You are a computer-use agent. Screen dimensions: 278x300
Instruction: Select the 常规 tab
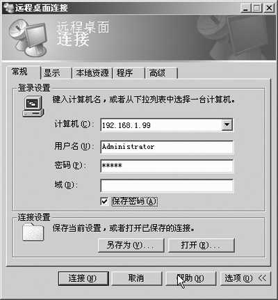[23, 72]
